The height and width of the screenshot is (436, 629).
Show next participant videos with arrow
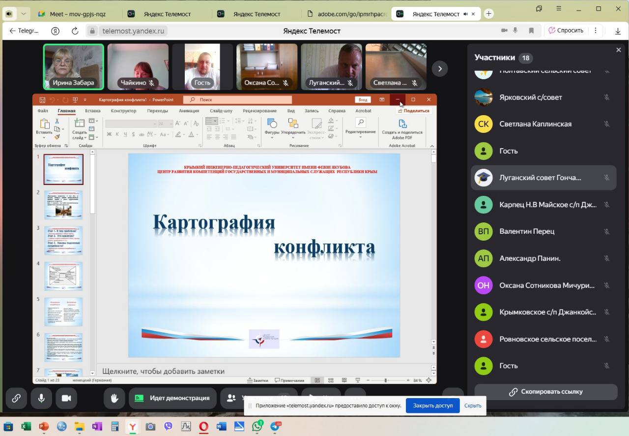(440, 68)
